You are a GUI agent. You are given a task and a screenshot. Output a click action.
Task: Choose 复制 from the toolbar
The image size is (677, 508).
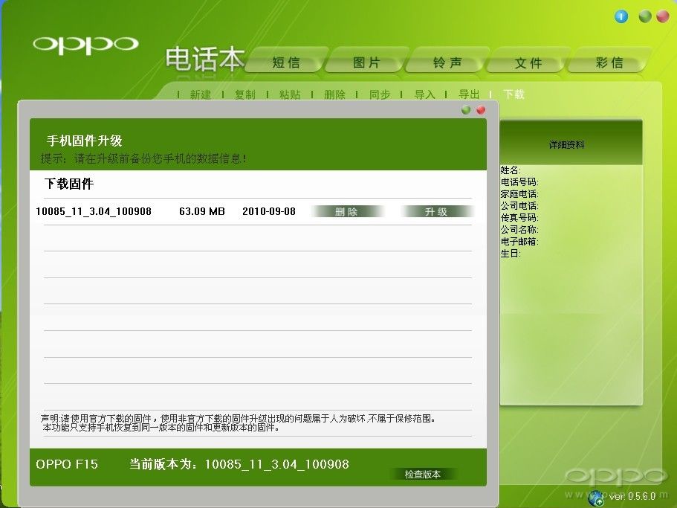click(x=245, y=94)
